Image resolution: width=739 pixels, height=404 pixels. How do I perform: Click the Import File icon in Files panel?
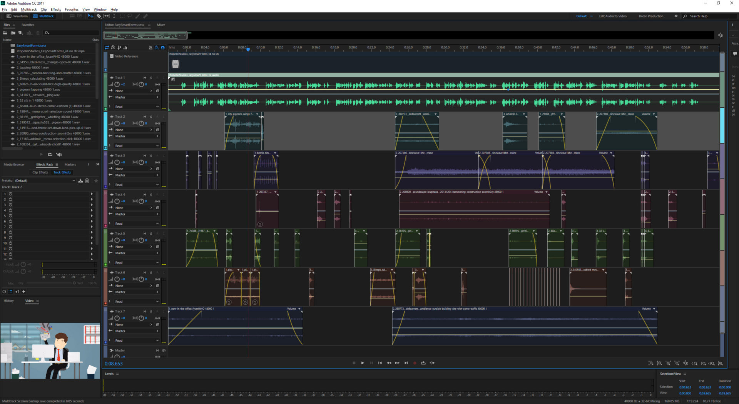(13, 33)
